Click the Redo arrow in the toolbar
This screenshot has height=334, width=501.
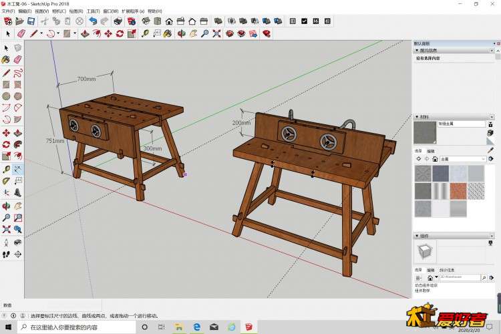click(104, 21)
